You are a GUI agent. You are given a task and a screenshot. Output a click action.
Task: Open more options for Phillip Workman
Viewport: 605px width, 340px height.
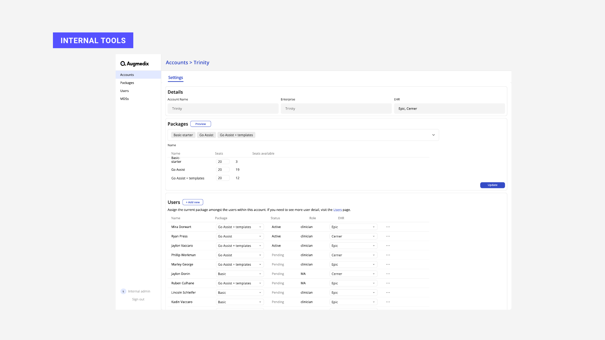[388, 255]
